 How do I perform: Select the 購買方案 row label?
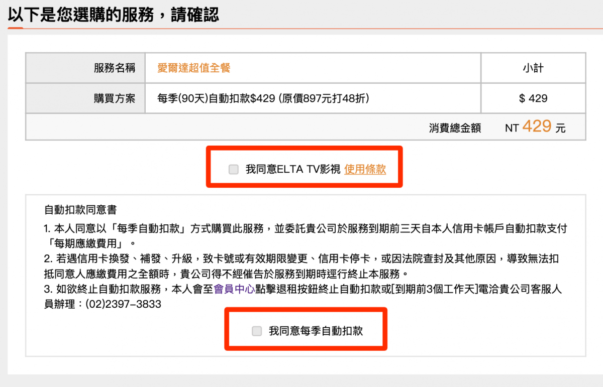click(x=115, y=98)
